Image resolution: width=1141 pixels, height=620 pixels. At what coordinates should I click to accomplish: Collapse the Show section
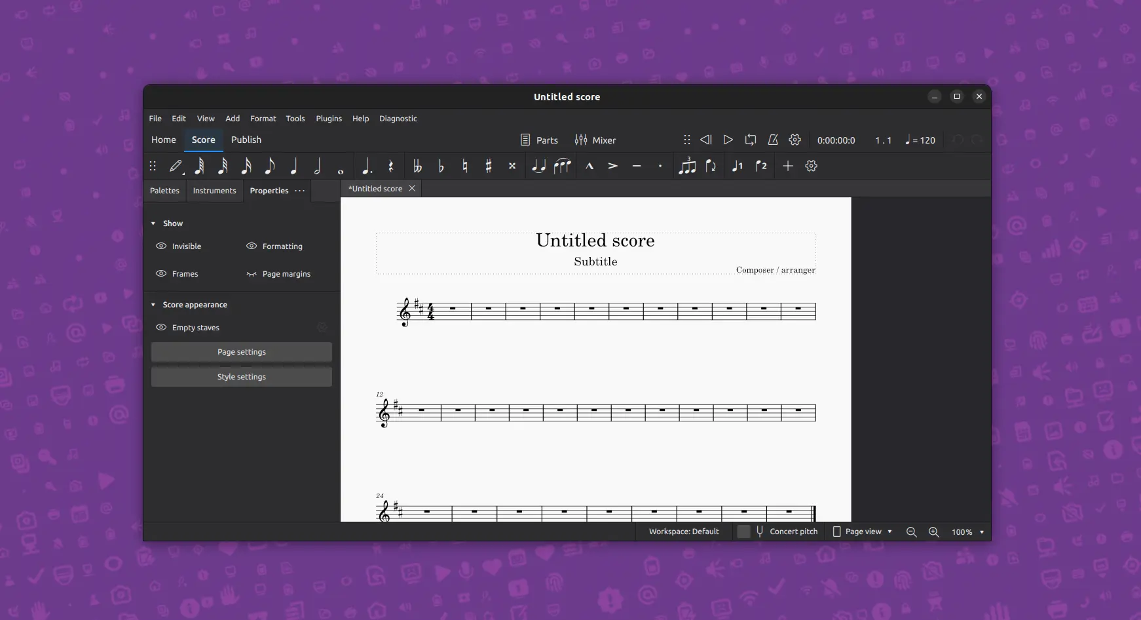click(153, 223)
